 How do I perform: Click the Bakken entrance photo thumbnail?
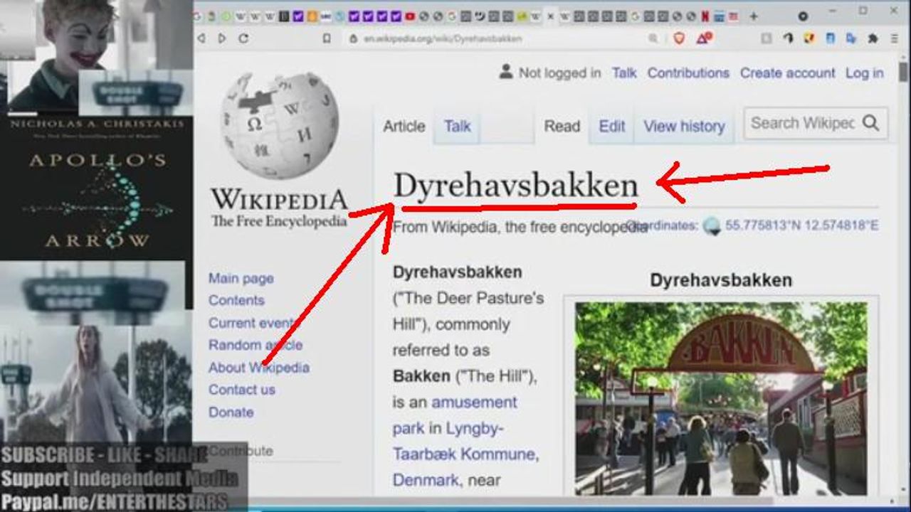point(720,398)
